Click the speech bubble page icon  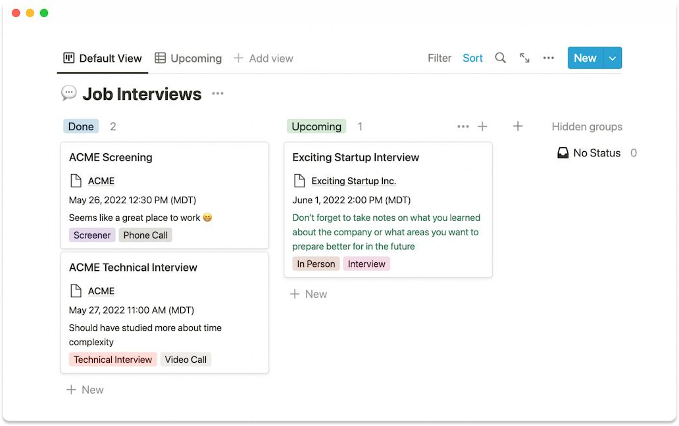point(69,93)
